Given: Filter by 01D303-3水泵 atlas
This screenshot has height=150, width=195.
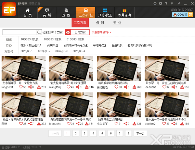Looking at the screenshot, I should pyautogui.click(x=75, y=39).
